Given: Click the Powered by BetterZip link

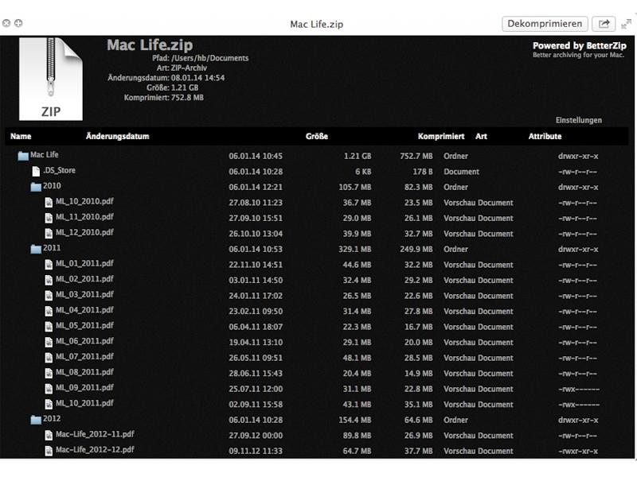Looking at the screenshot, I should pos(580,45).
